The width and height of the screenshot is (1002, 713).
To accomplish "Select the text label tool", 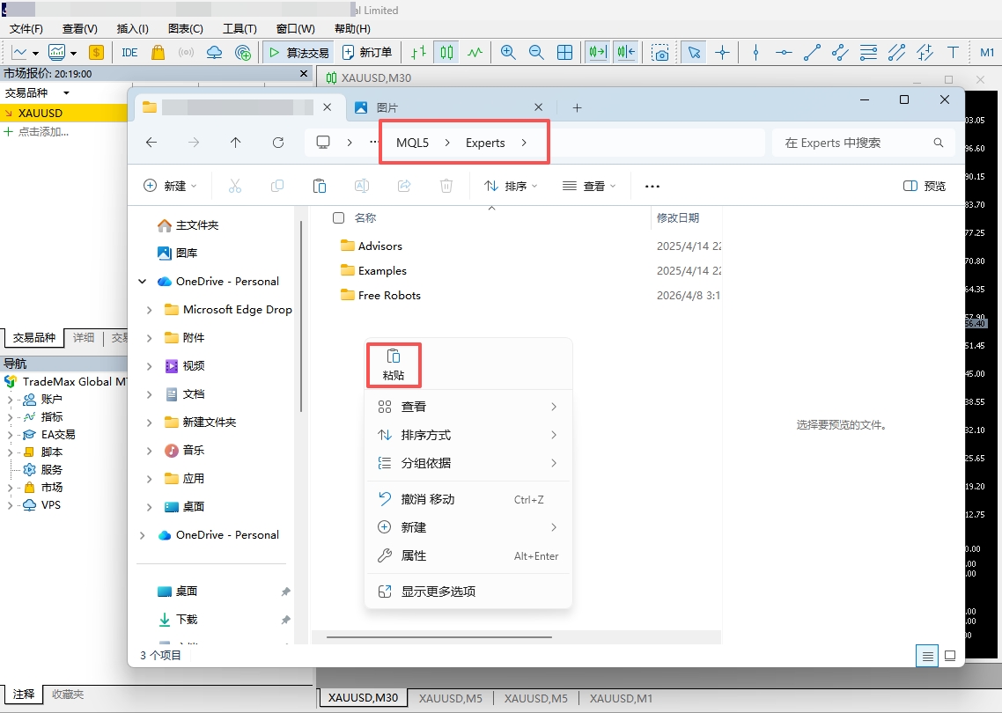I will coord(952,53).
